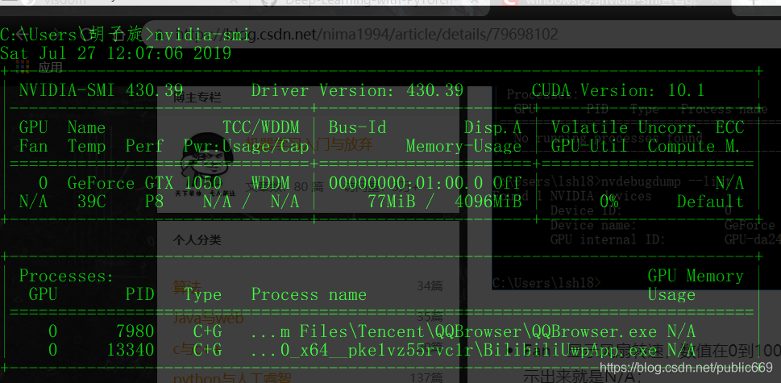781x383 pixels.
Task: Click the 'GeForce GTX 1050' GPU name
Action: click(x=144, y=183)
